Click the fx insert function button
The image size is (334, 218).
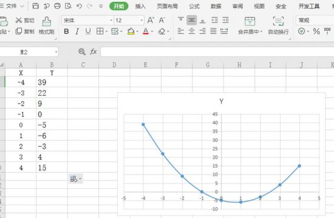(x=94, y=51)
